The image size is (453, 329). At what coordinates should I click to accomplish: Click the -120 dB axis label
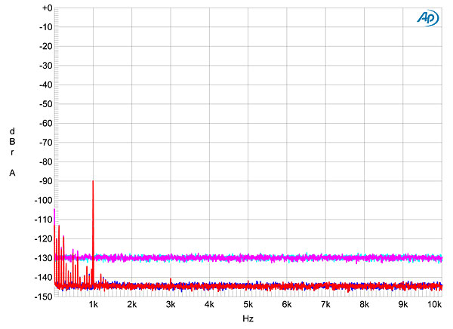coord(43,239)
